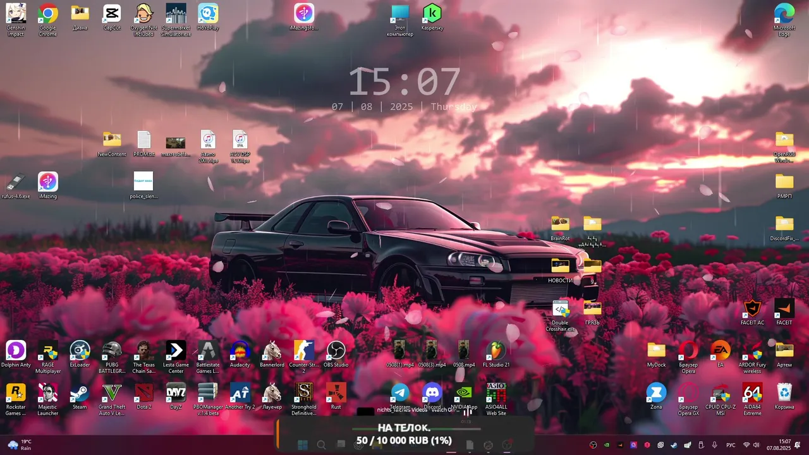Viewport: 809px width, 455px height.
Task: Select the ExLoader shortcut
Action: coord(80,350)
